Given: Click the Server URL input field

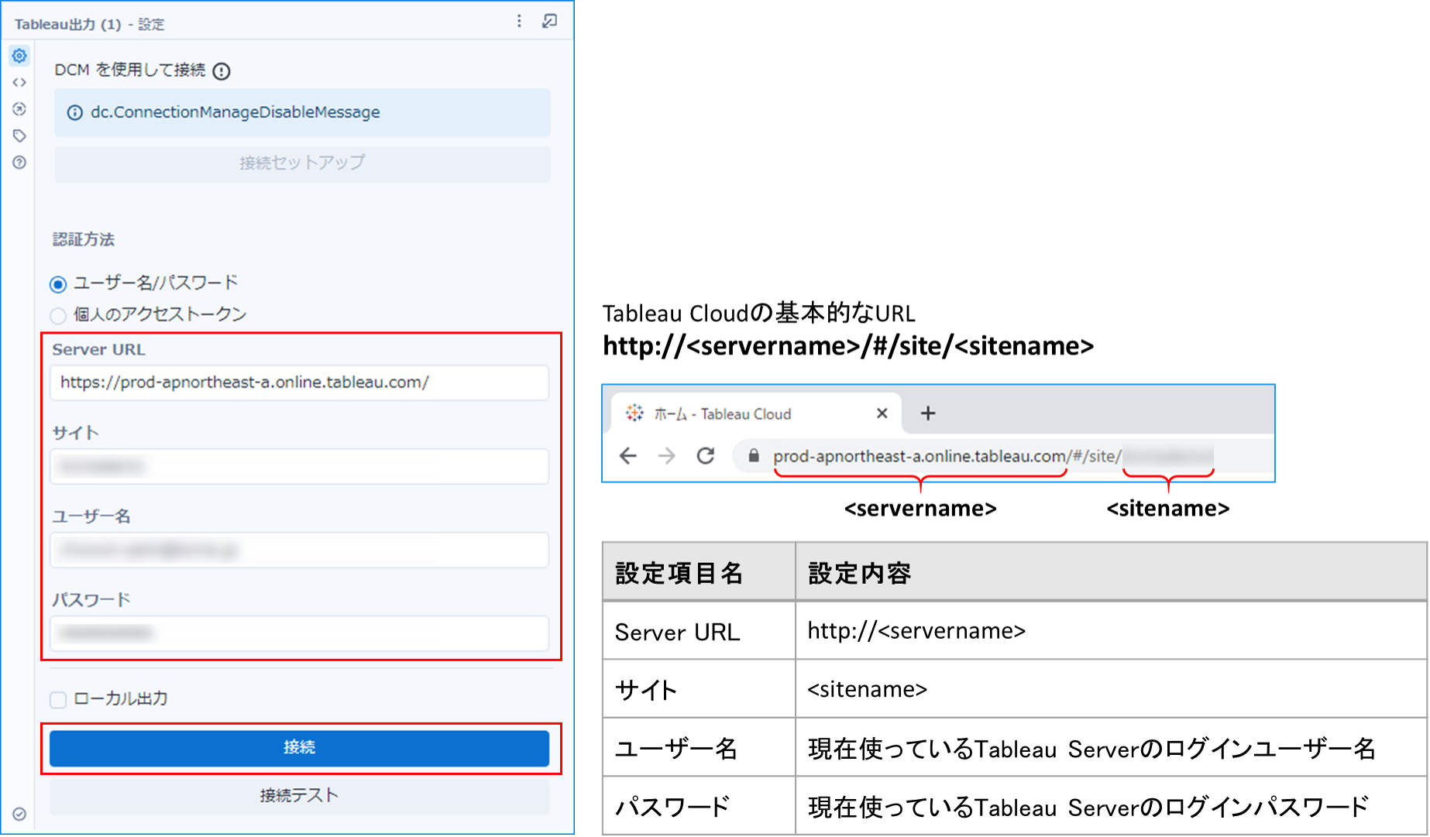Looking at the screenshot, I should [299, 382].
